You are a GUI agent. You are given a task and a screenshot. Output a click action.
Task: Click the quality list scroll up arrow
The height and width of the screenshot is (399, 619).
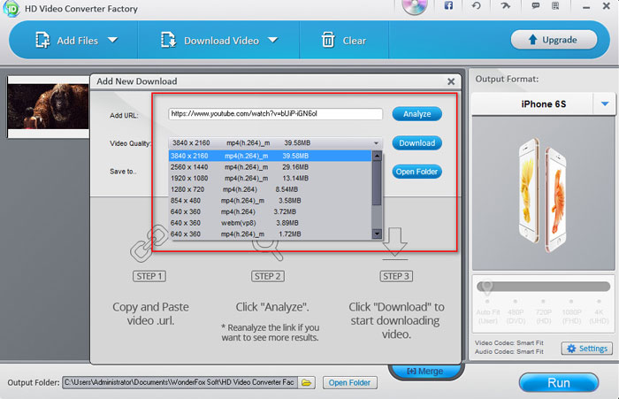(x=377, y=156)
